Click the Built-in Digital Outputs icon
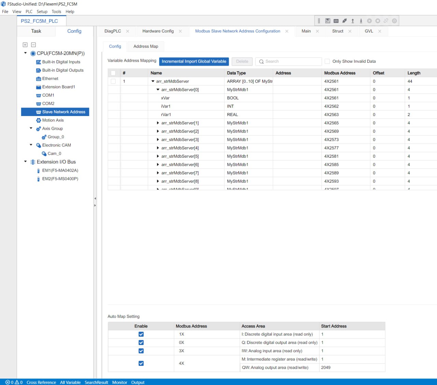 [x=39, y=70]
